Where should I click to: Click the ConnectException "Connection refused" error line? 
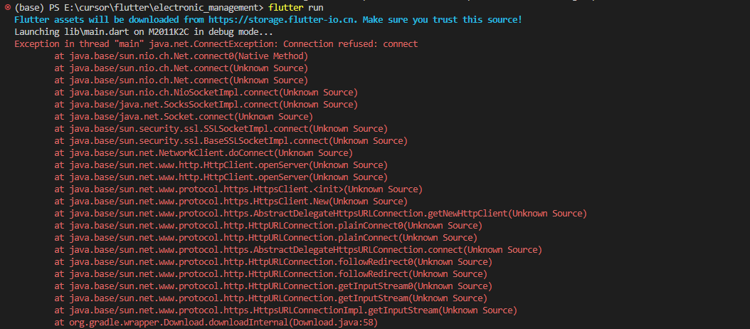click(x=216, y=43)
